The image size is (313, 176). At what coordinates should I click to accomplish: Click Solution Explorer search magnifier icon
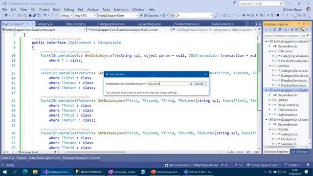pyautogui.click(x=307, y=36)
